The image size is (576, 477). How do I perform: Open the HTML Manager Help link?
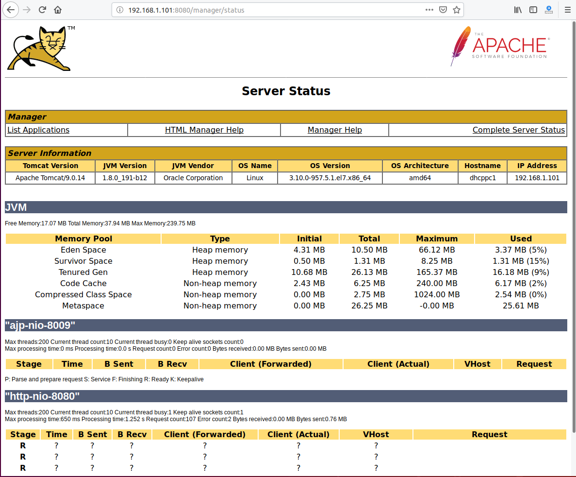[204, 130]
